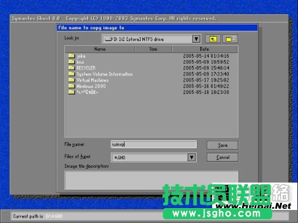Sort by the Date column header
The image size is (298, 223).
(205, 49)
